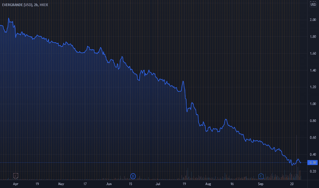Image resolution: width=319 pixels, height=188 pixels.
Task: Click the May label on time axis
Action: tap(61, 184)
